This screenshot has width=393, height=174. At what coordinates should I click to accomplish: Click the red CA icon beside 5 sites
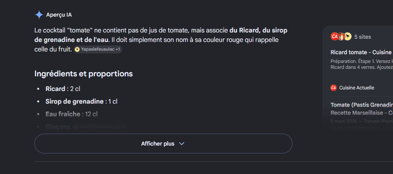[x=334, y=36]
